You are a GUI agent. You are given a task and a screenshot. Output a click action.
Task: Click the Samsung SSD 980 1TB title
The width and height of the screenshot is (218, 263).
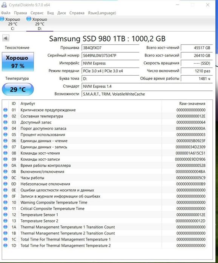tap(107, 39)
